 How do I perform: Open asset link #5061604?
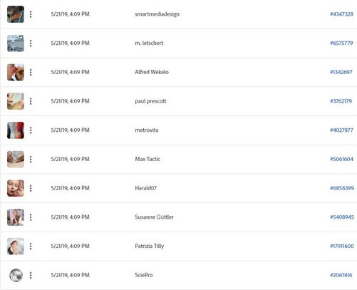click(x=341, y=159)
